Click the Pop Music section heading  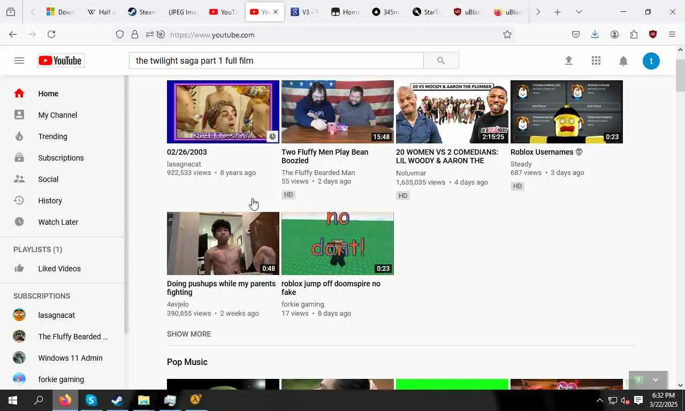tap(187, 362)
